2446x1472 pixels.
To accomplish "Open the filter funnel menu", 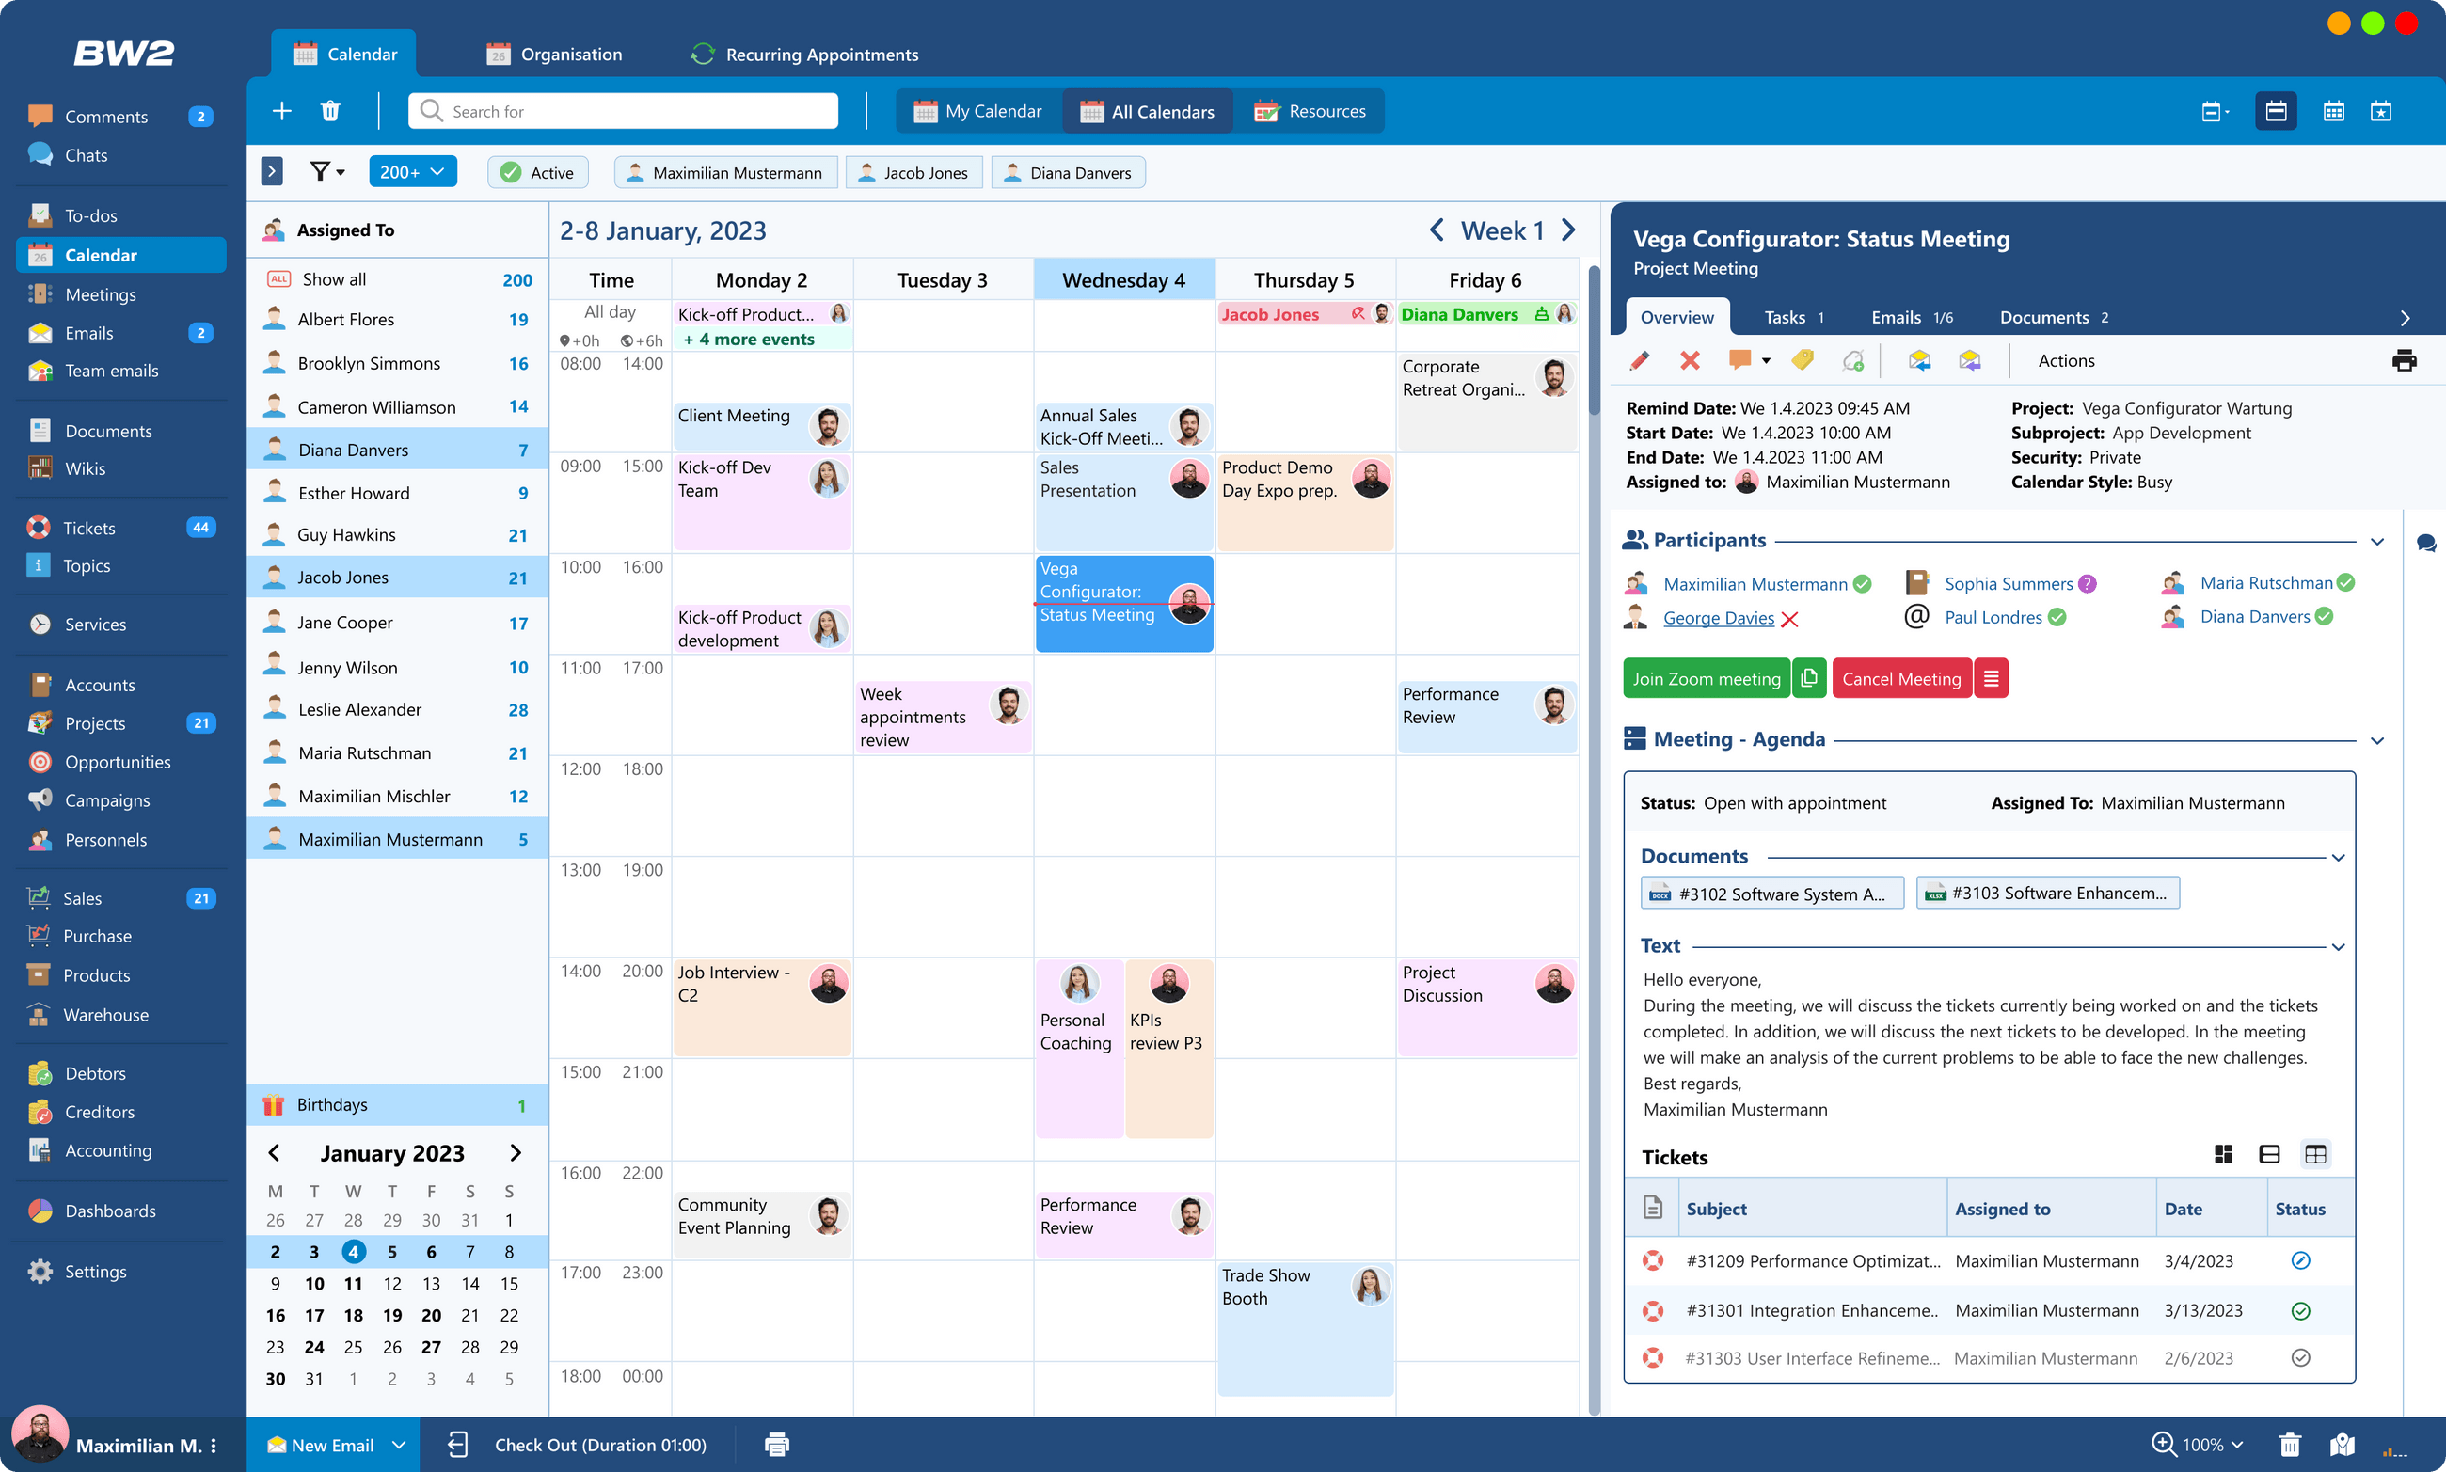I will point(326,172).
